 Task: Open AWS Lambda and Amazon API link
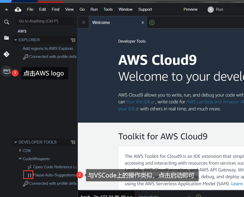[215, 102]
